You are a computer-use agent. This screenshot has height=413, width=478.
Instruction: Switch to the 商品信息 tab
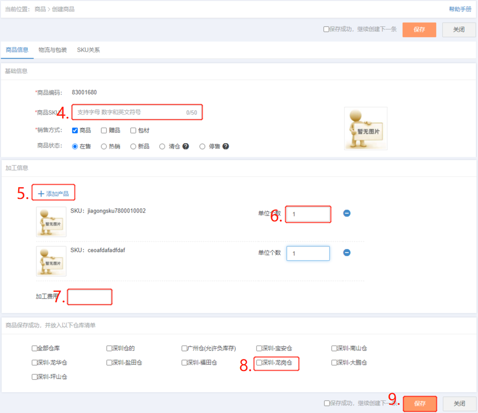(x=17, y=50)
